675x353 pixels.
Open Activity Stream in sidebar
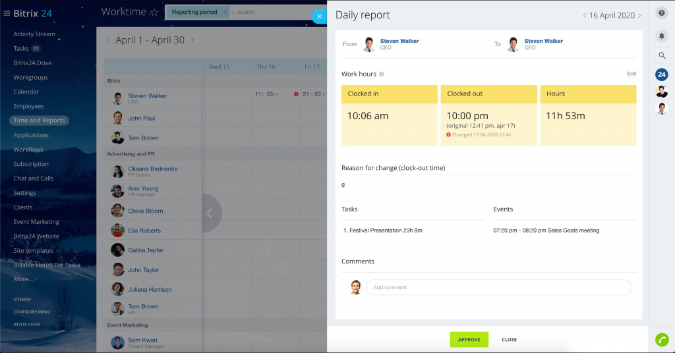tap(34, 34)
